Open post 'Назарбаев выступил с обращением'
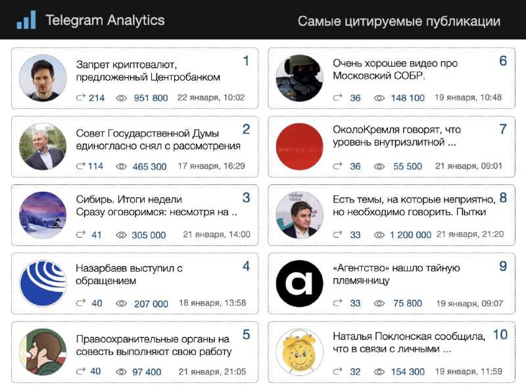 [x=129, y=274]
